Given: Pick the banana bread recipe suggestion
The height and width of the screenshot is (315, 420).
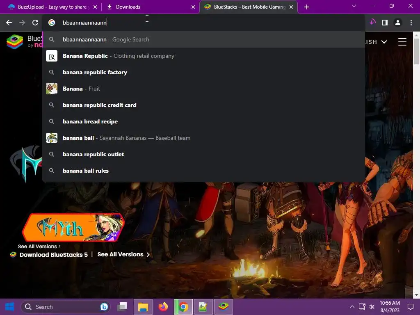Looking at the screenshot, I should click(203, 121).
